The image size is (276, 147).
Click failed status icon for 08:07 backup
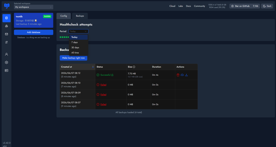(x=98, y=104)
